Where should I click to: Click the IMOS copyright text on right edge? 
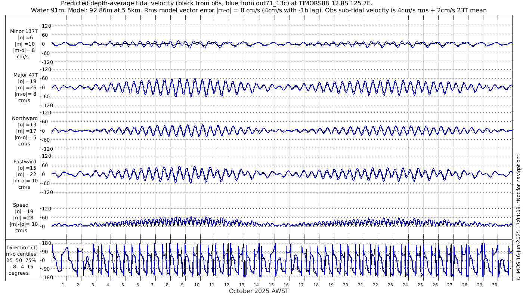[x=518, y=217]
